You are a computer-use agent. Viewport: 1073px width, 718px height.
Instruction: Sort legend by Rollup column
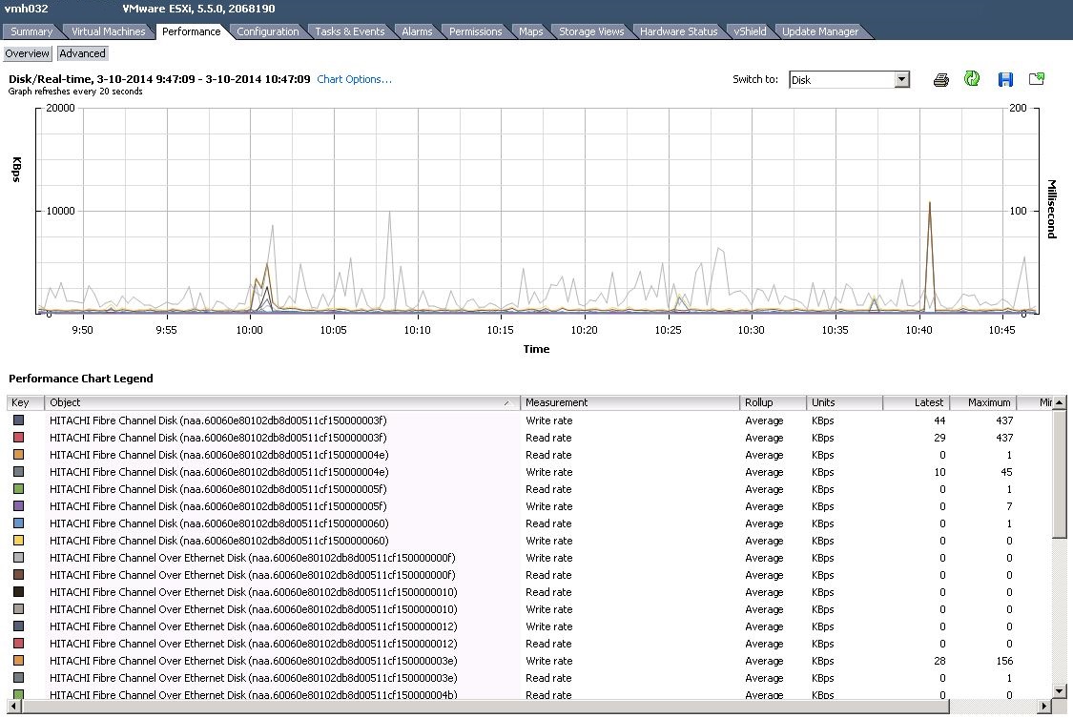point(772,402)
